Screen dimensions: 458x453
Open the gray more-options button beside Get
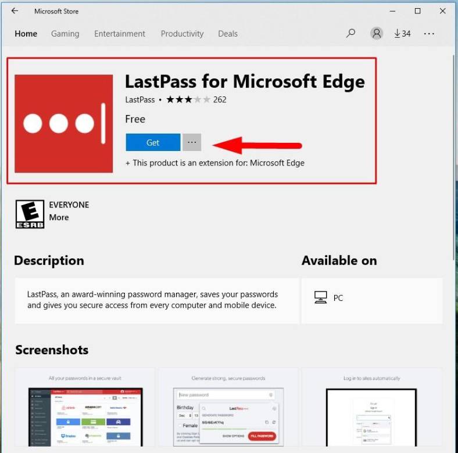point(192,142)
